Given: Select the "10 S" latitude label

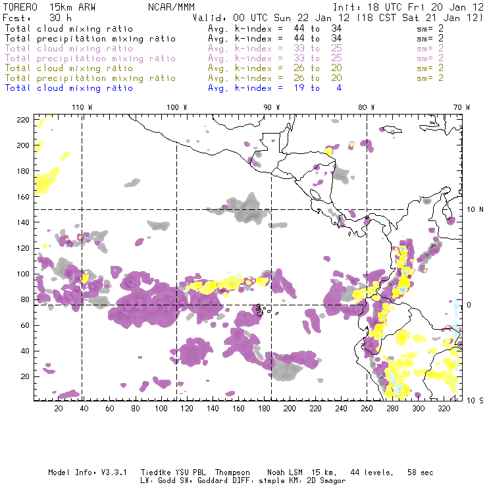Looking at the screenshot, I should [x=475, y=401].
